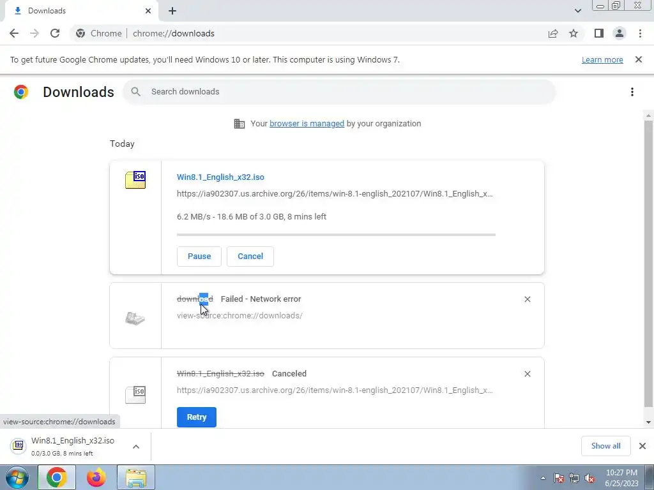Screen dimensions: 654x490
Task: Launch Firefox from the taskbar
Action: click(96, 477)
